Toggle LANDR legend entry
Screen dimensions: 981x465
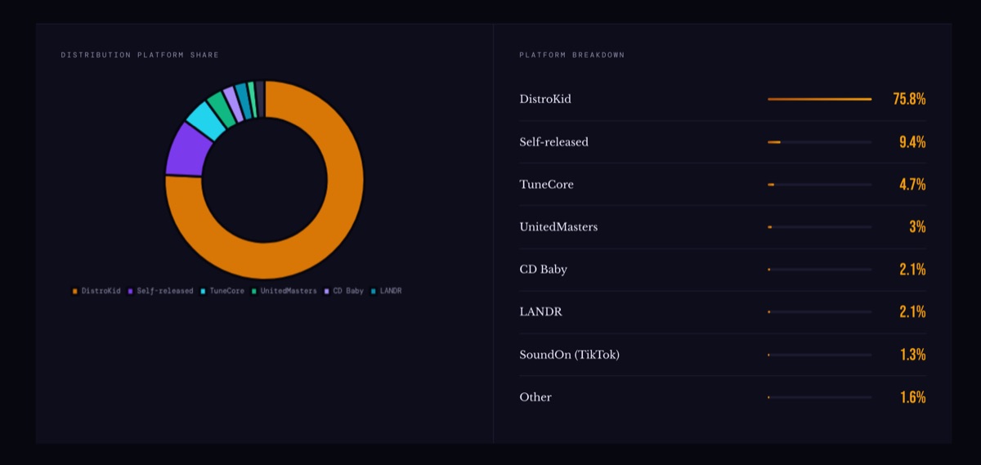point(387,291)
